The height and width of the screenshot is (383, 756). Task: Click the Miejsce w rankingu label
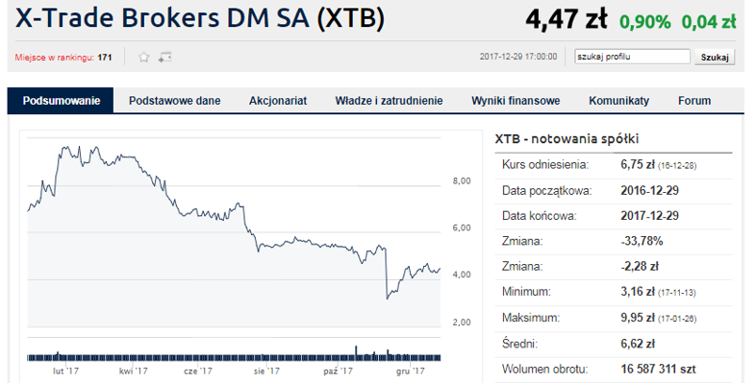(54, 58)
